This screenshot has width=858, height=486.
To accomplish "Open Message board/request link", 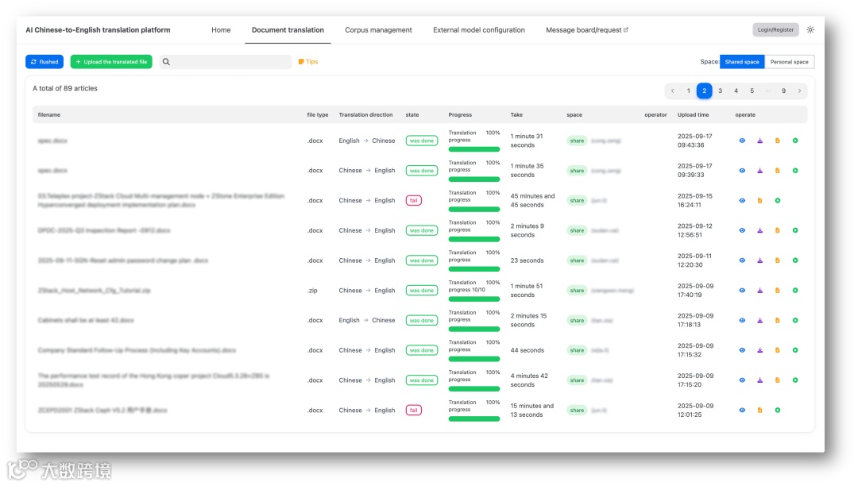I will [586, 30].
